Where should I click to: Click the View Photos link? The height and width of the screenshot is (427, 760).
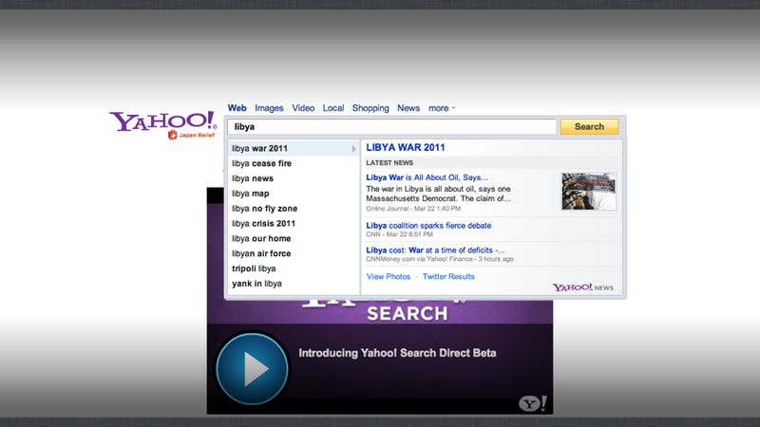pyautogui.click(x=389, y=276)
